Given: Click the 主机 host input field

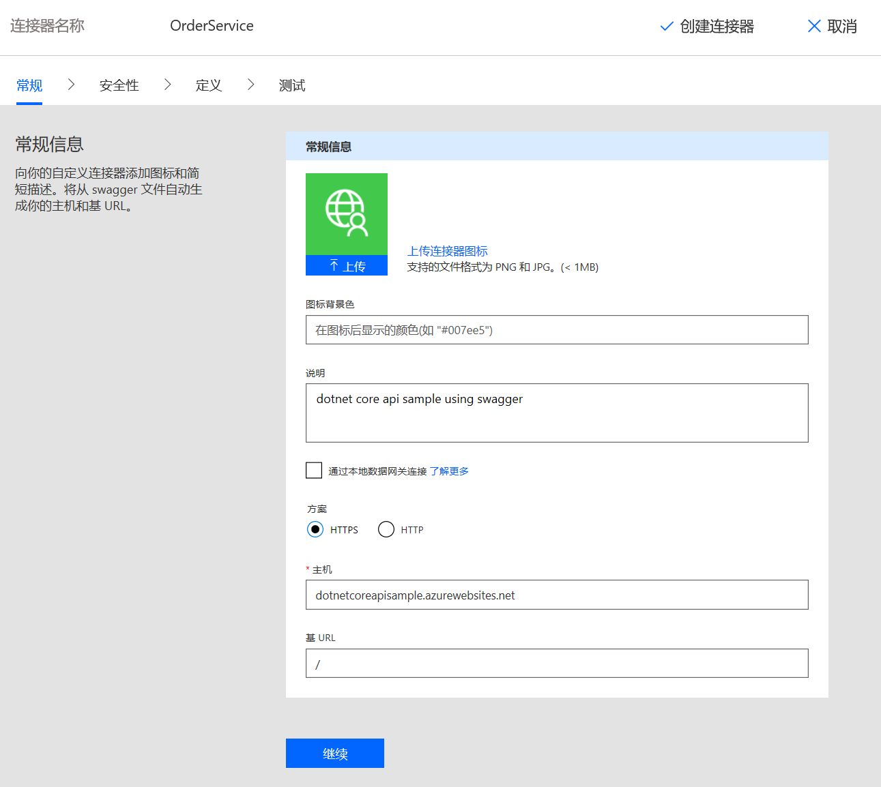Looking at the screenshot, I should 557,595.
